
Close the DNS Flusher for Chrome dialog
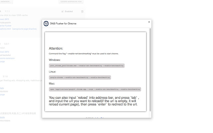(149, 22)
